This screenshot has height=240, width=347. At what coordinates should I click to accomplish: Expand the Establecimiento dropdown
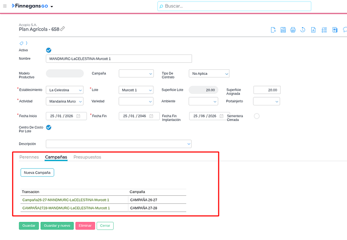click(x=65, y=90)
